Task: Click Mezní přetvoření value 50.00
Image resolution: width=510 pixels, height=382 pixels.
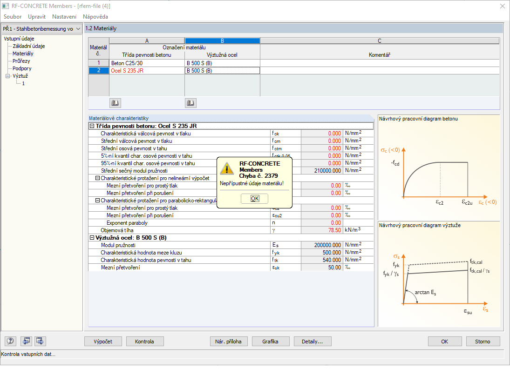Action: (x=322, y=268)
